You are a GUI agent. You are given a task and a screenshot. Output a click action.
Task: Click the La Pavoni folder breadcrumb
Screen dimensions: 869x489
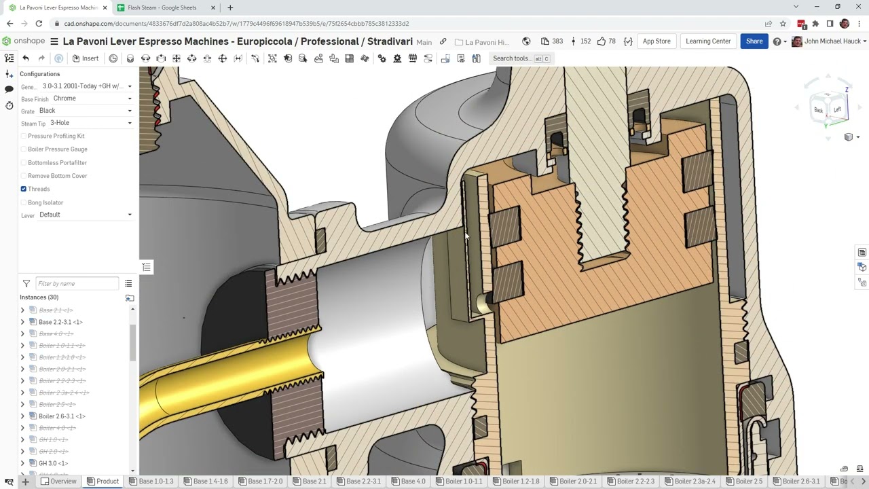tap(482, 42)
